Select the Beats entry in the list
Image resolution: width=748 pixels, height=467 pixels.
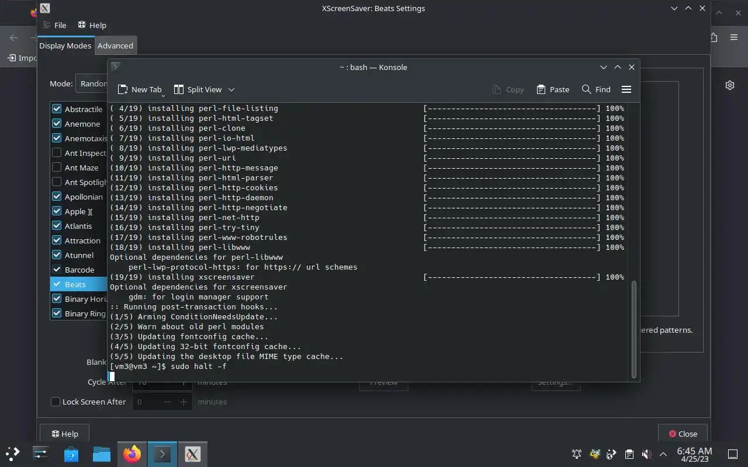click(x=79, y=284)
